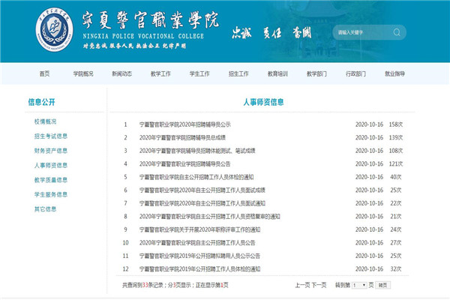Image resolution: width=450 pixels, height=300 pixels.
Task: Open 人事师资信息 sidebar category
Action: [50, 165]
